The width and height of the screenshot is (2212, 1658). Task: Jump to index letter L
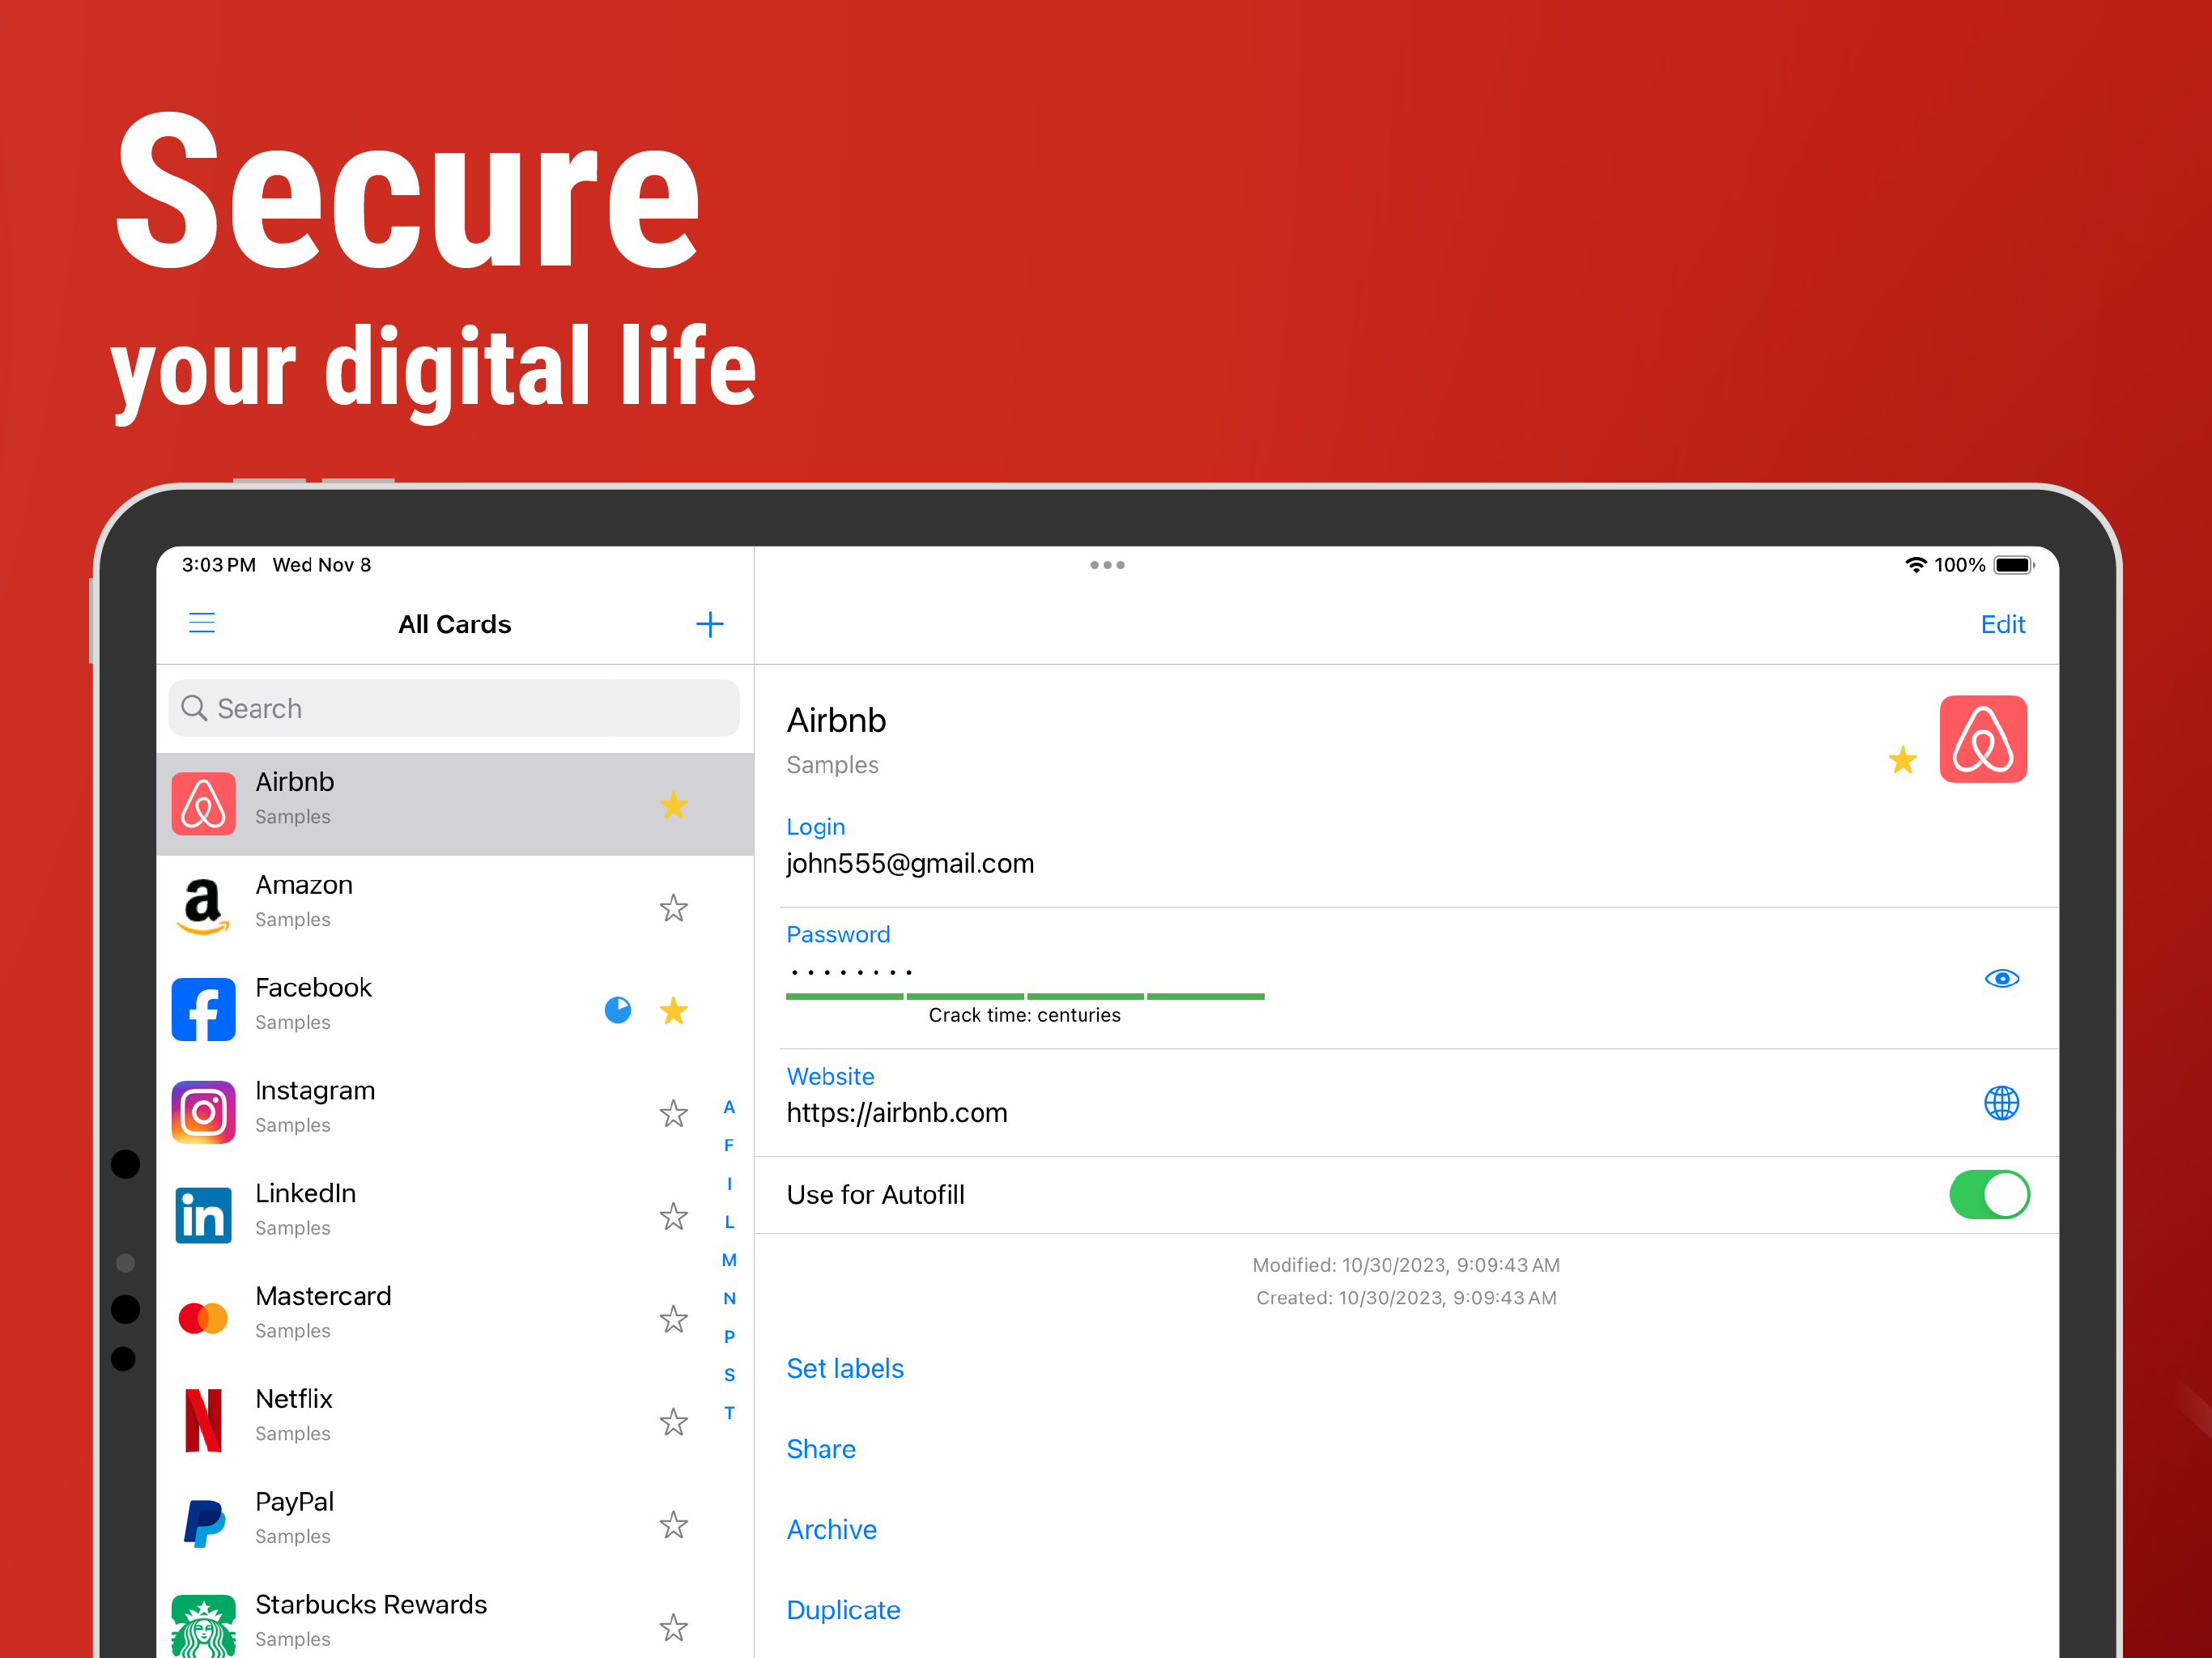[729, 1222]
